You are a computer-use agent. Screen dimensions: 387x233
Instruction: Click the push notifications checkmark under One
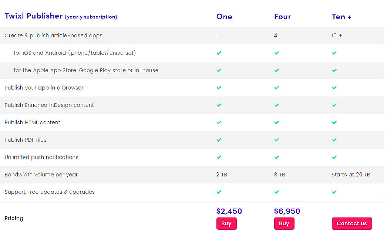click(x=219, y=157)
